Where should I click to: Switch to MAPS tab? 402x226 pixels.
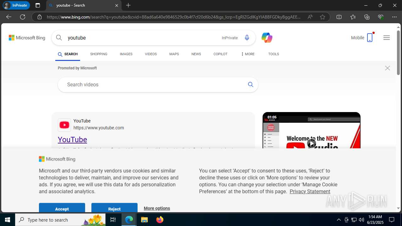click(174, 54)
